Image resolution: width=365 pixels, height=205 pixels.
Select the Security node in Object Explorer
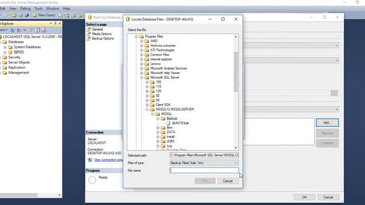coord(14,57)
